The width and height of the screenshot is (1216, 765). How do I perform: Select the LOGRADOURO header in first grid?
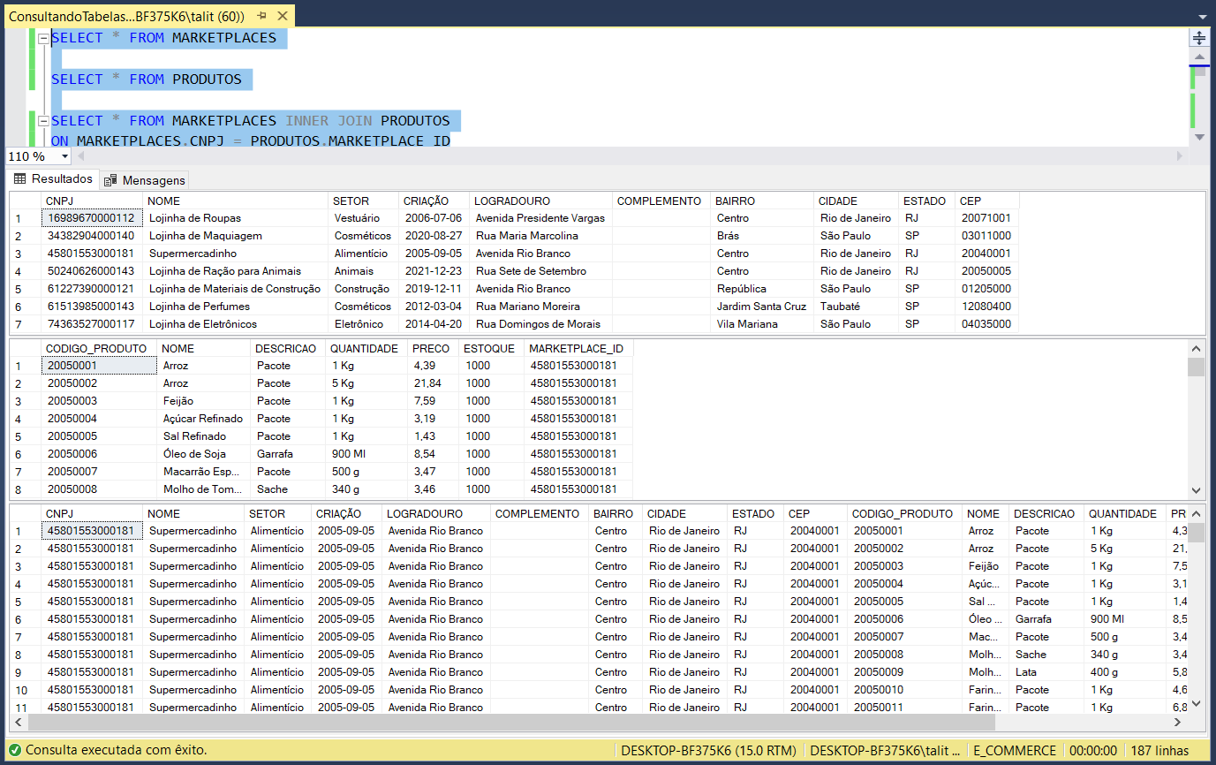click(540, 201)
